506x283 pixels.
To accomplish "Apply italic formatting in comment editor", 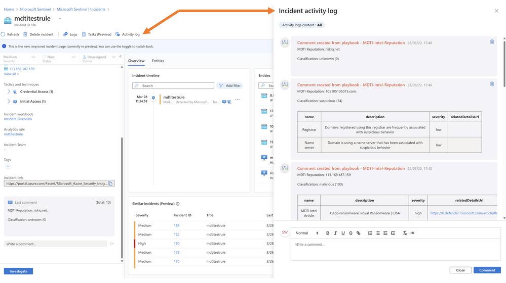I will [335, 233].
